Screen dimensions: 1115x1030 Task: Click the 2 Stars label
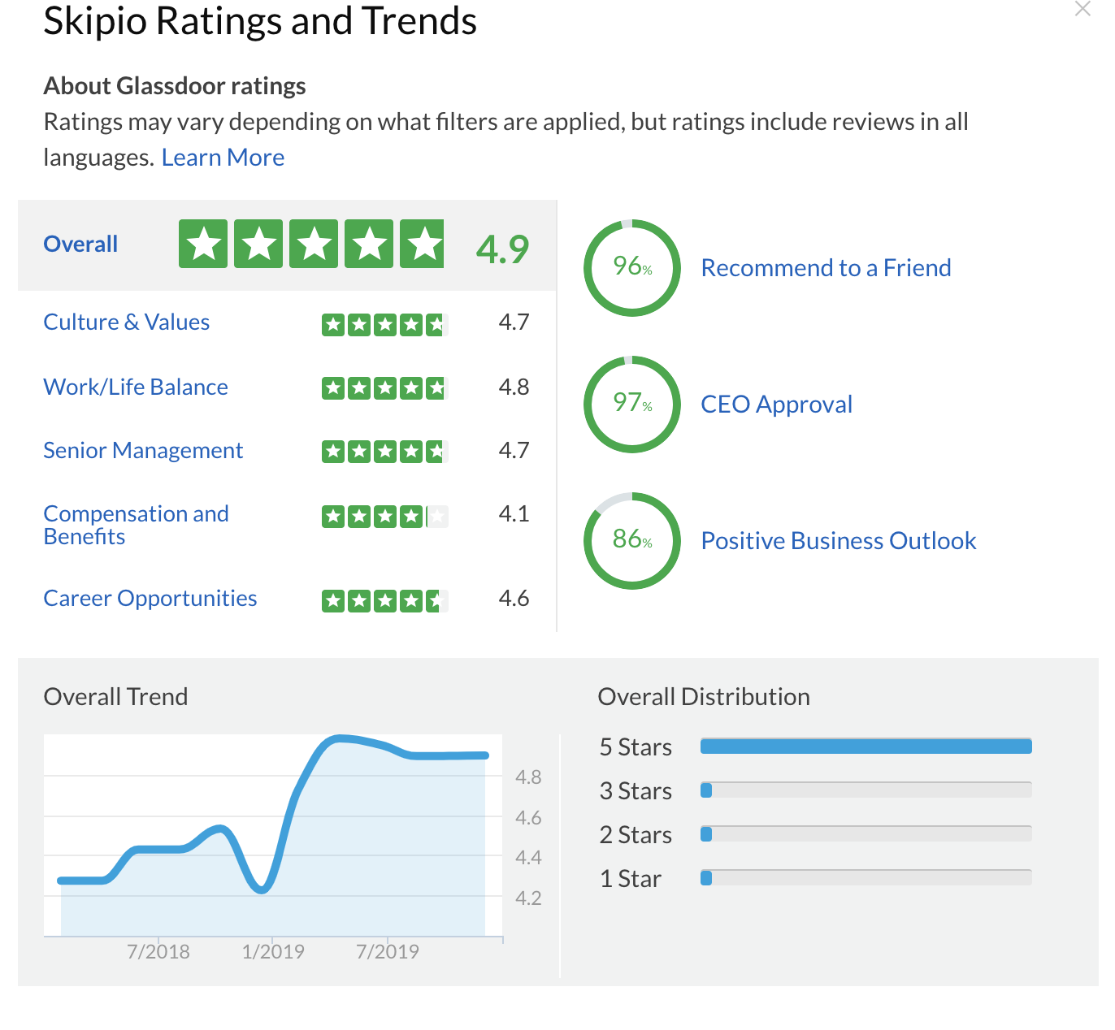(x=636, y=835)
